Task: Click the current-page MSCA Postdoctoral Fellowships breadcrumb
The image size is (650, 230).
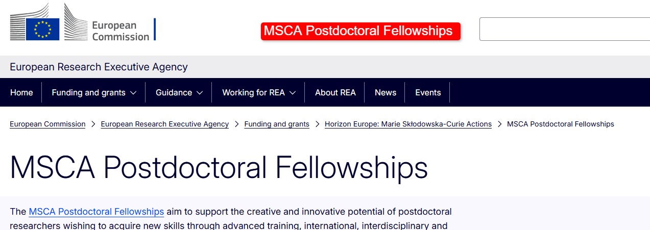Action: click(x=560, y=124)
